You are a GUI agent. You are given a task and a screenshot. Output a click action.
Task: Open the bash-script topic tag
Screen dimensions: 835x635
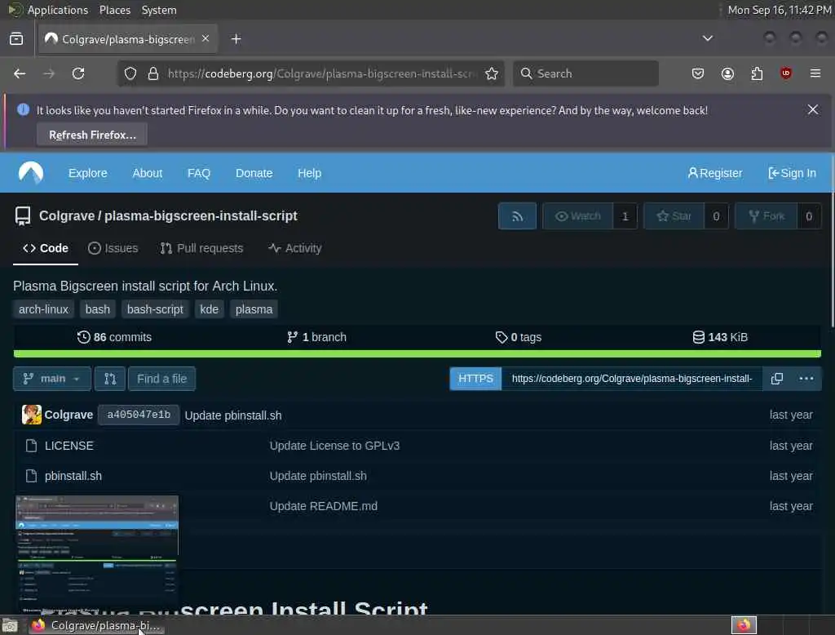(155, 309)
